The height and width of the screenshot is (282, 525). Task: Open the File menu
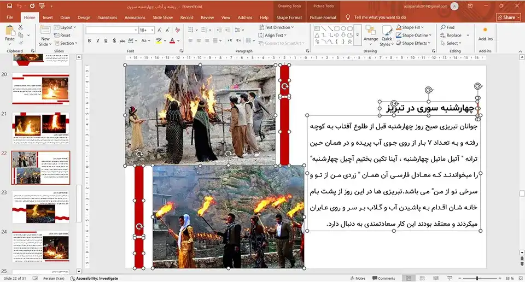tap(10, 17)
